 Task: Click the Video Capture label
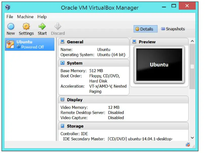pos(74,118)
